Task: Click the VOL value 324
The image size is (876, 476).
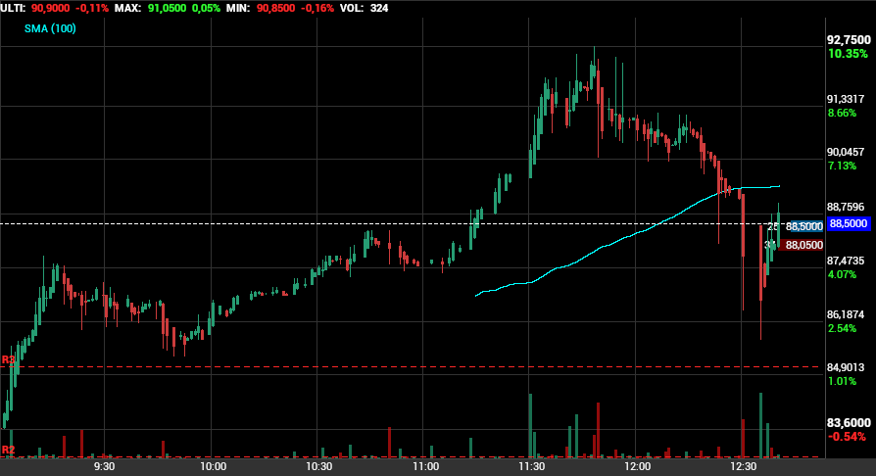Action: (379, 9)
